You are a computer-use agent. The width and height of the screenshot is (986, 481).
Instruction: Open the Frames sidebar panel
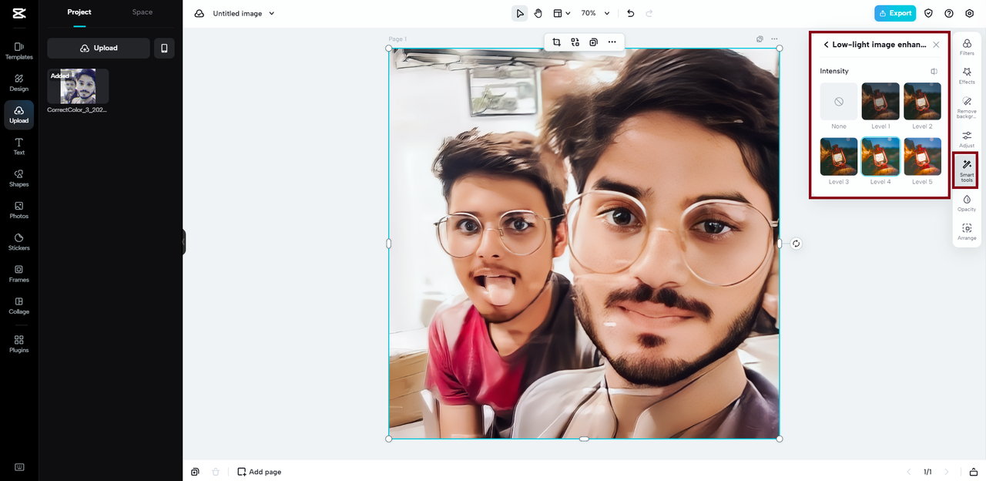18,274
